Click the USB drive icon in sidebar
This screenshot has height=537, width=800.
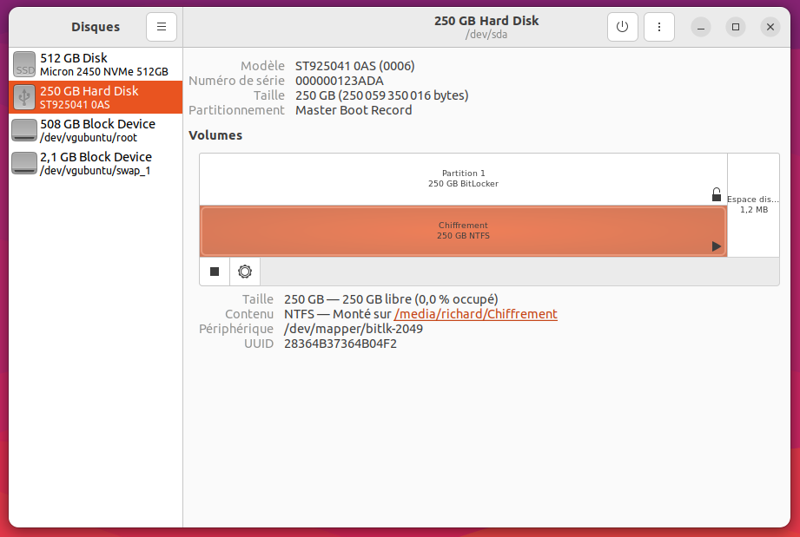(24, 97)
